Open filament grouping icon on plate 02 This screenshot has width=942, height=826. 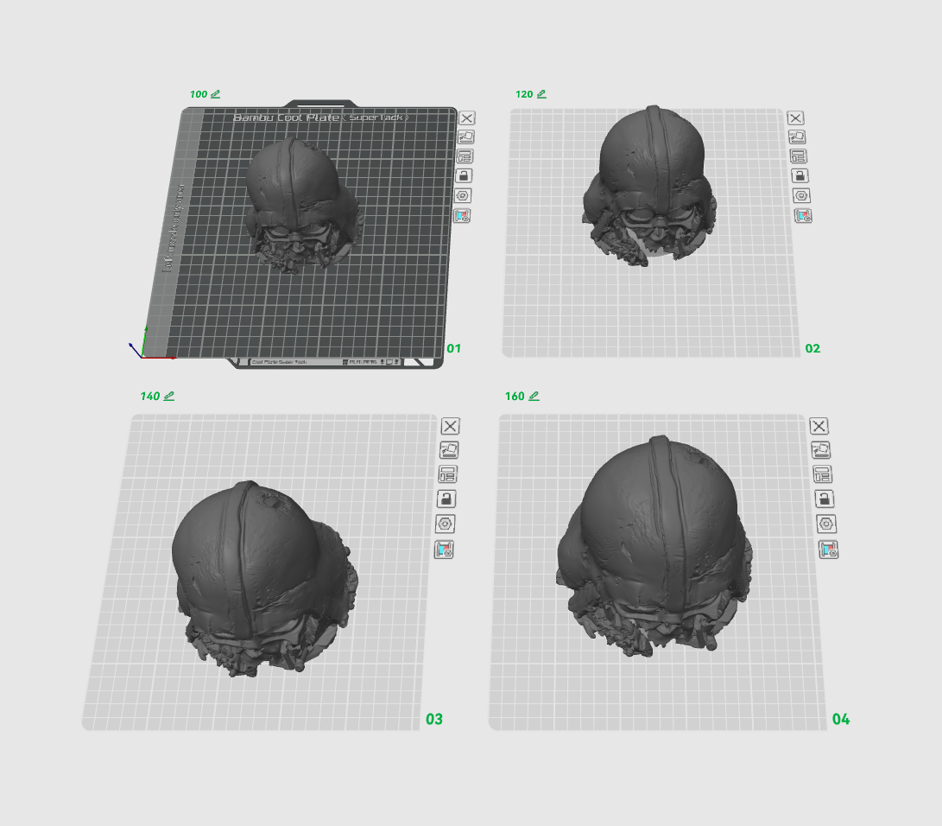pyautogui.click(x=803, y=215)
